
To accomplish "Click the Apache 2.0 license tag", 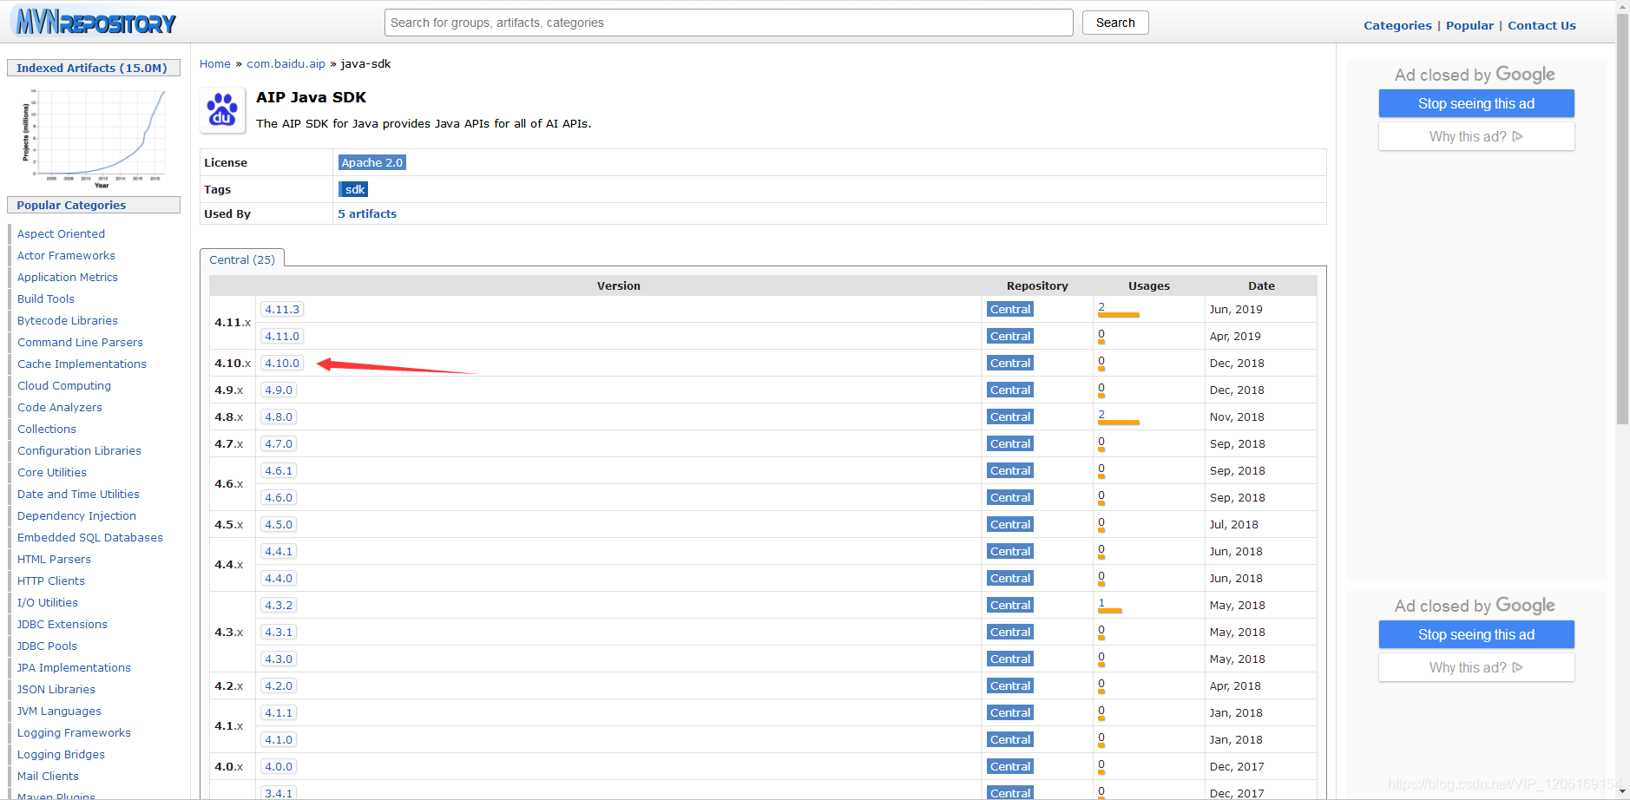I will point(371,162).
